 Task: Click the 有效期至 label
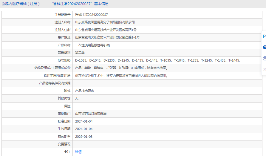click(x=64, y=137)
